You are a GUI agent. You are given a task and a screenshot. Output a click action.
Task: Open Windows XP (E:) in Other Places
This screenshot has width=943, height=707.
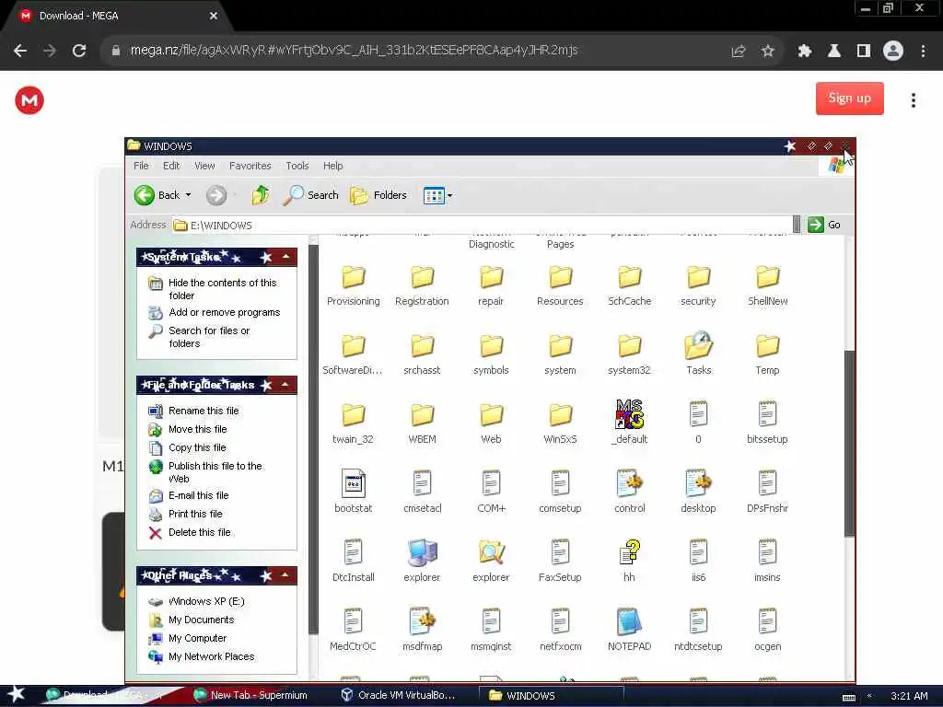206,601
